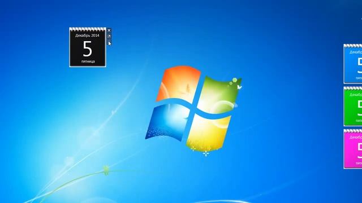Click the "Декабрь 2014" text on black calendar

click(x=87, y=36)
